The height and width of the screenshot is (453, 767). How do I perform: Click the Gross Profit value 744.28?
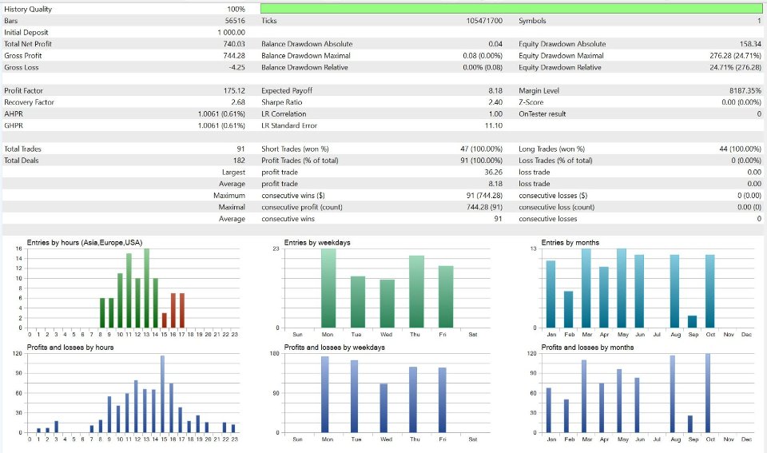pos(234,56)
